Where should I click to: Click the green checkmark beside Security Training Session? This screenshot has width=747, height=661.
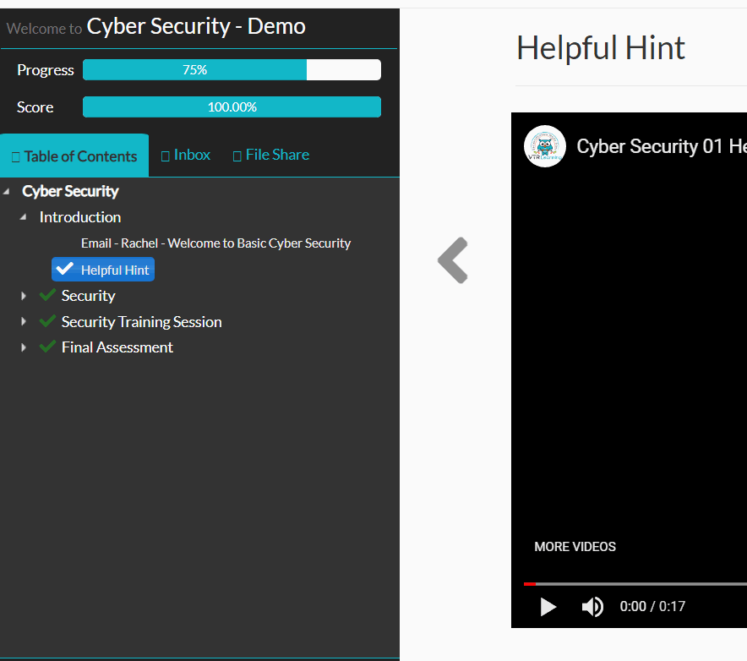click(x=47, y=320)
